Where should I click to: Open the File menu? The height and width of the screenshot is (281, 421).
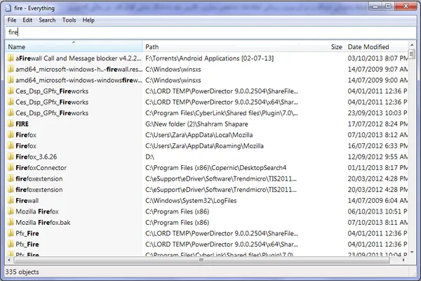coord(12,20)
